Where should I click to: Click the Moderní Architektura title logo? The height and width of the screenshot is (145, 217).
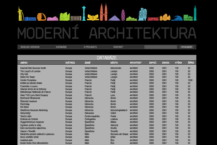click(107, 32)
